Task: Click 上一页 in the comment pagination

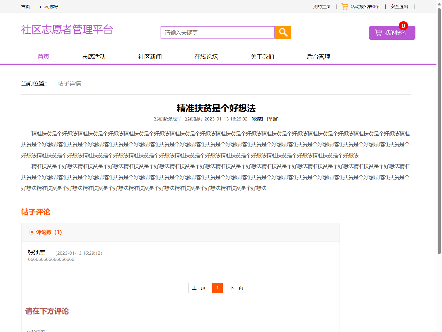Action: (x=199, y=288)
